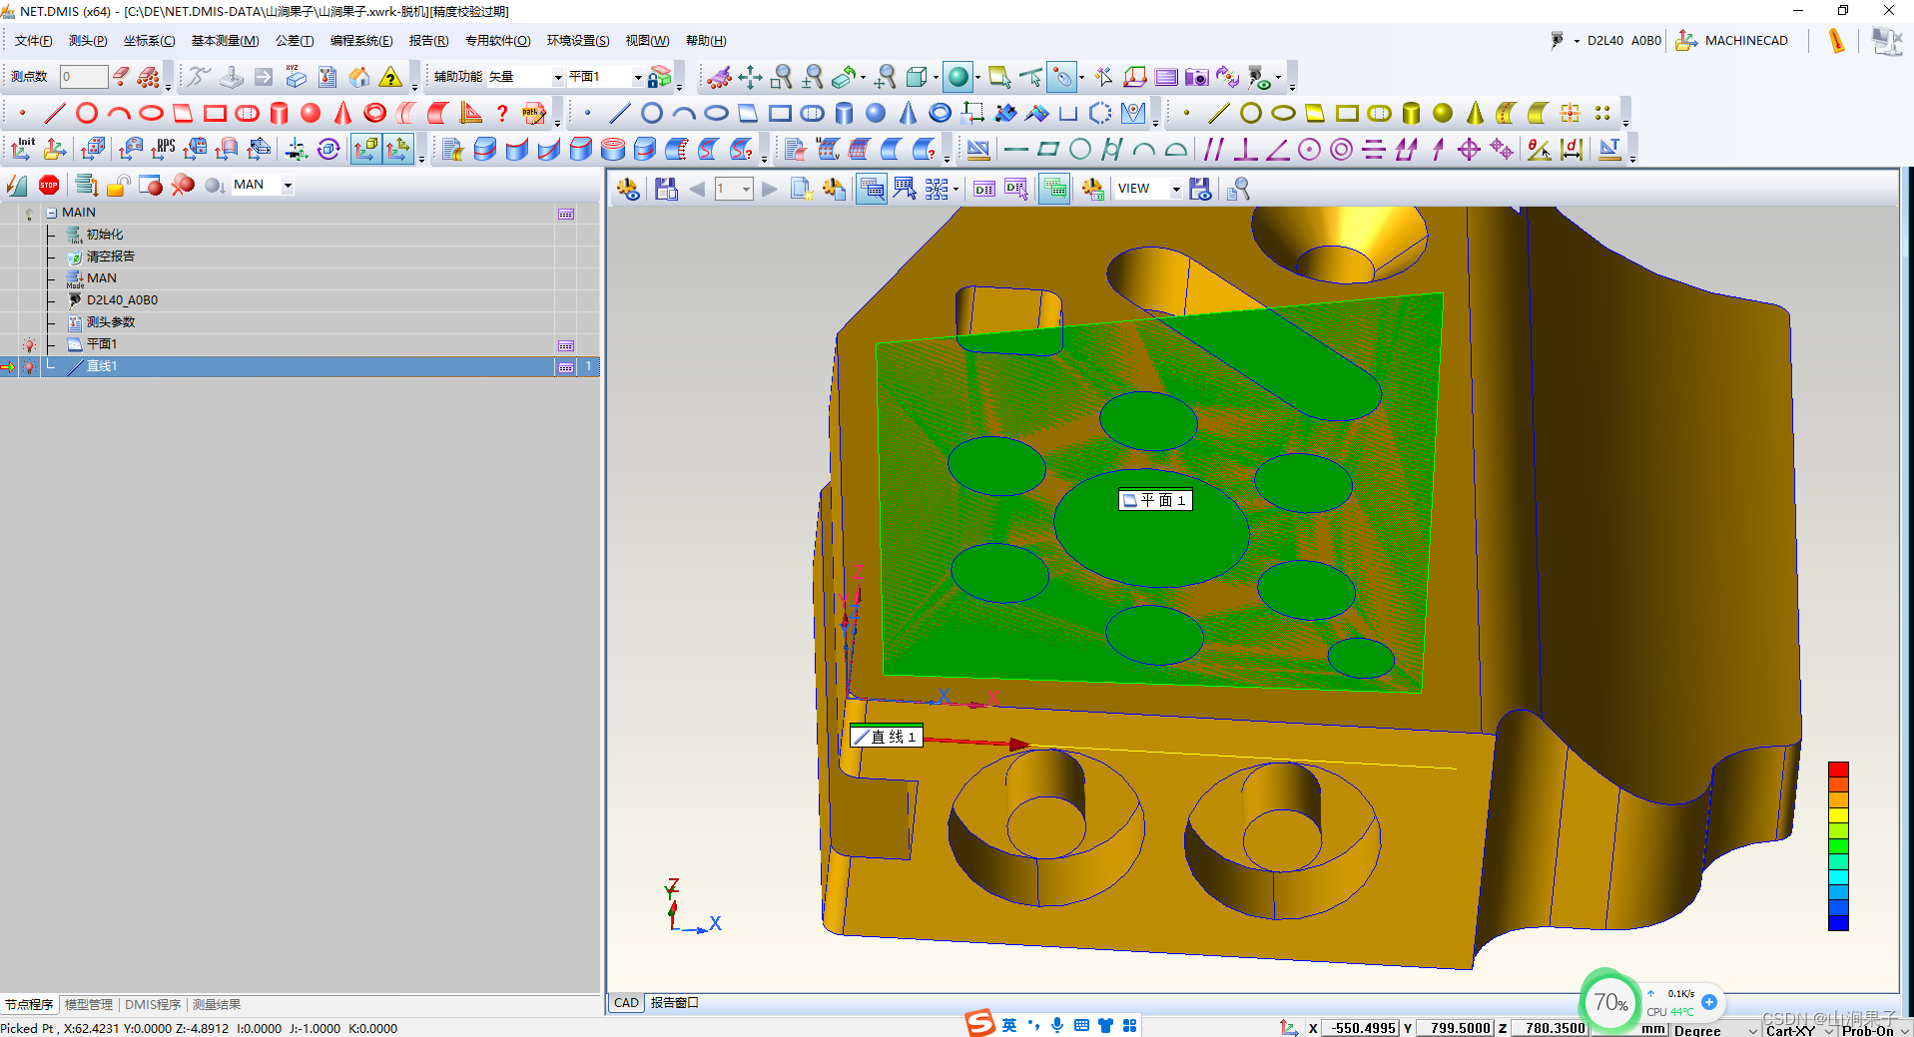The height and width of the screenshot is (1037, 1914).
Task: Click the RPS alignment tool
Action: pos(163,149)
